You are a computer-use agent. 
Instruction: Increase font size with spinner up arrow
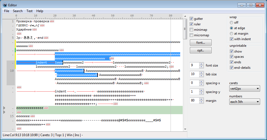tap(201, 64)
